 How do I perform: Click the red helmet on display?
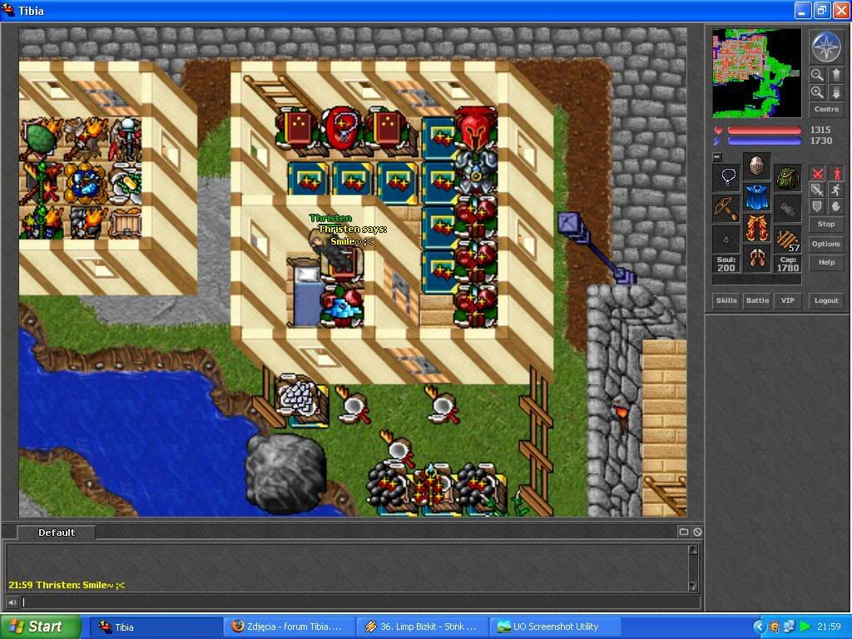tap(475, 128)
